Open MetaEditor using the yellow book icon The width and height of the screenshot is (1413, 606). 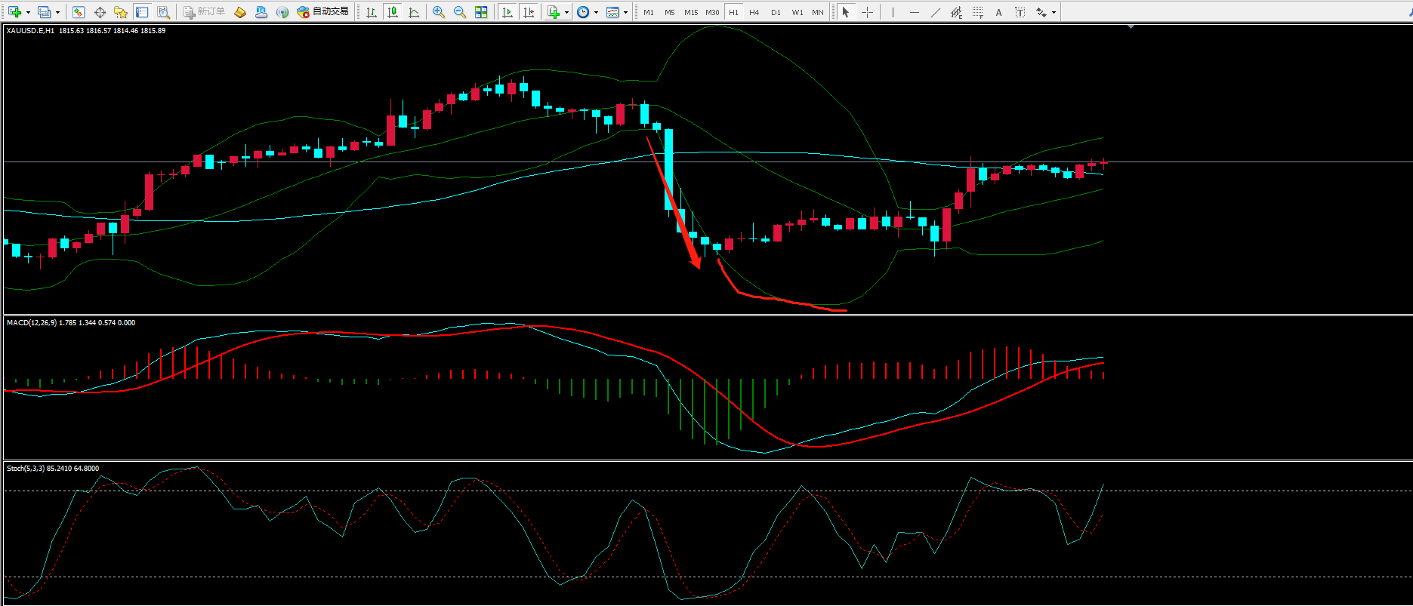(240, 12)
